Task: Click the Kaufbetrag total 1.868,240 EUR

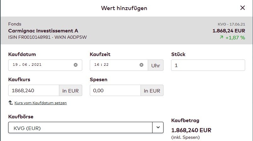Action: pyautogui.click(x=191, y=130)
